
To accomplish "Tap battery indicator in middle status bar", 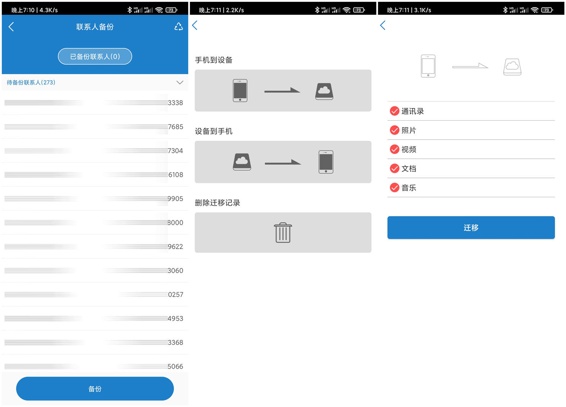I will coord(359,10).
